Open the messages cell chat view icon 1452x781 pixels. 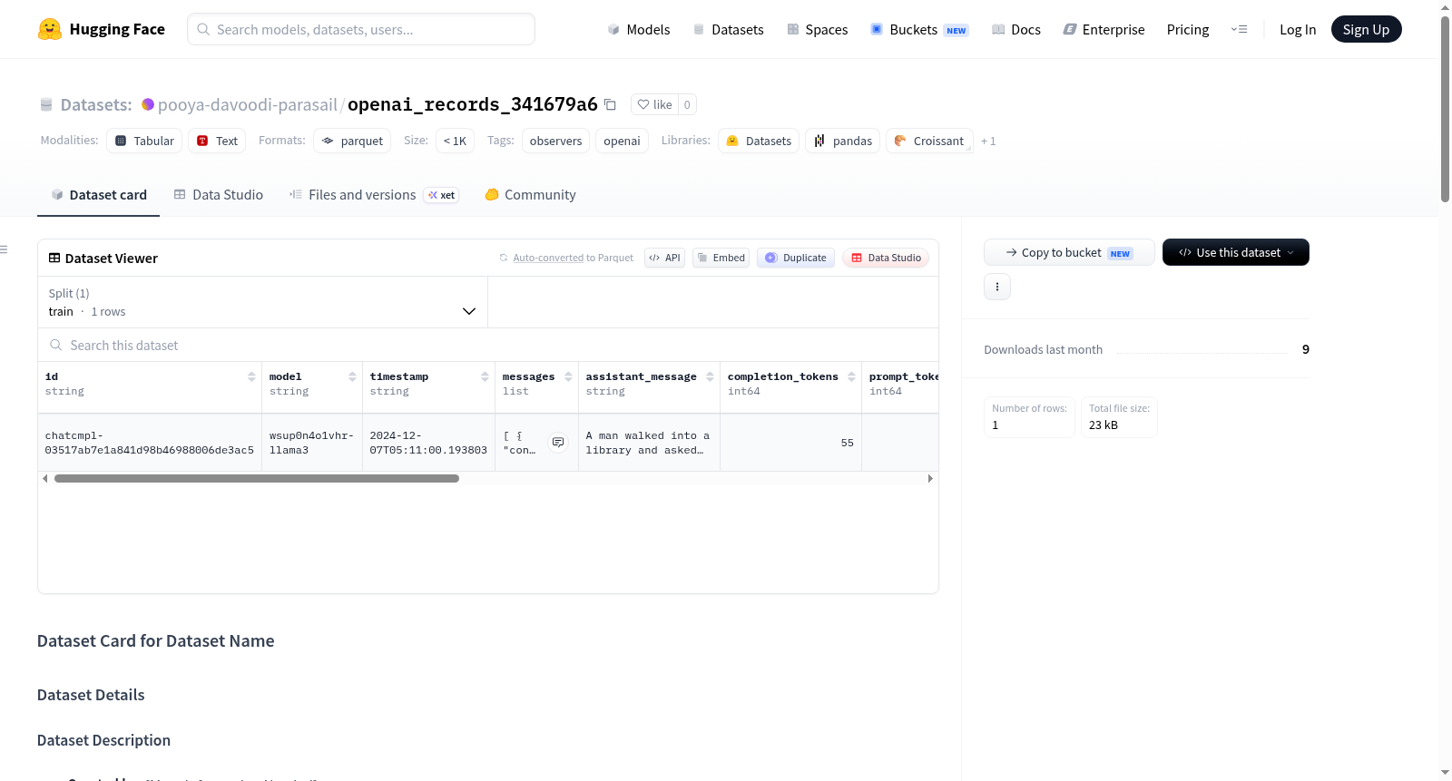pos(558,443)
